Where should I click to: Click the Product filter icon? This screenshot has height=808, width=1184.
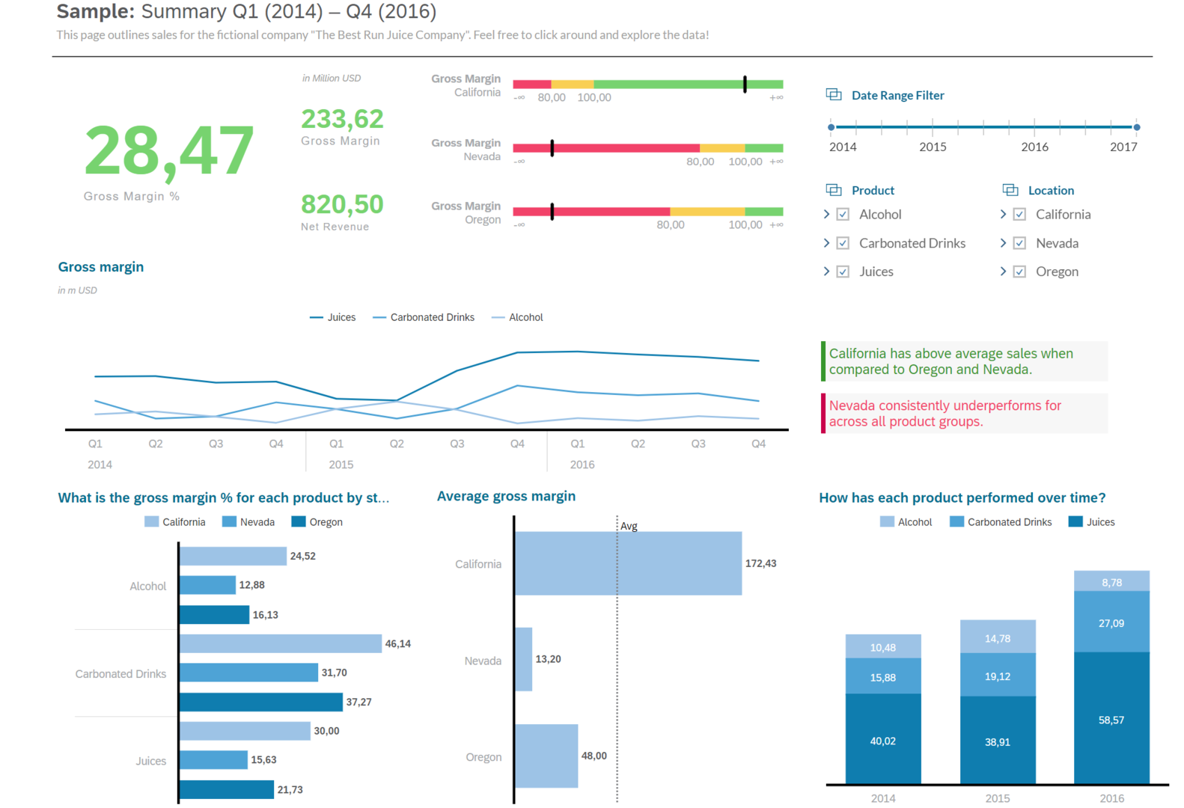(x=833, y=190)
